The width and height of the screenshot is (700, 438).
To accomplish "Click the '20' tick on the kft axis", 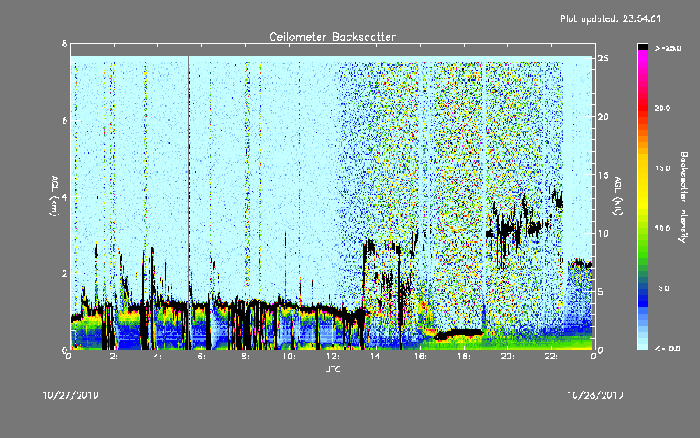I will pos(603,117).
